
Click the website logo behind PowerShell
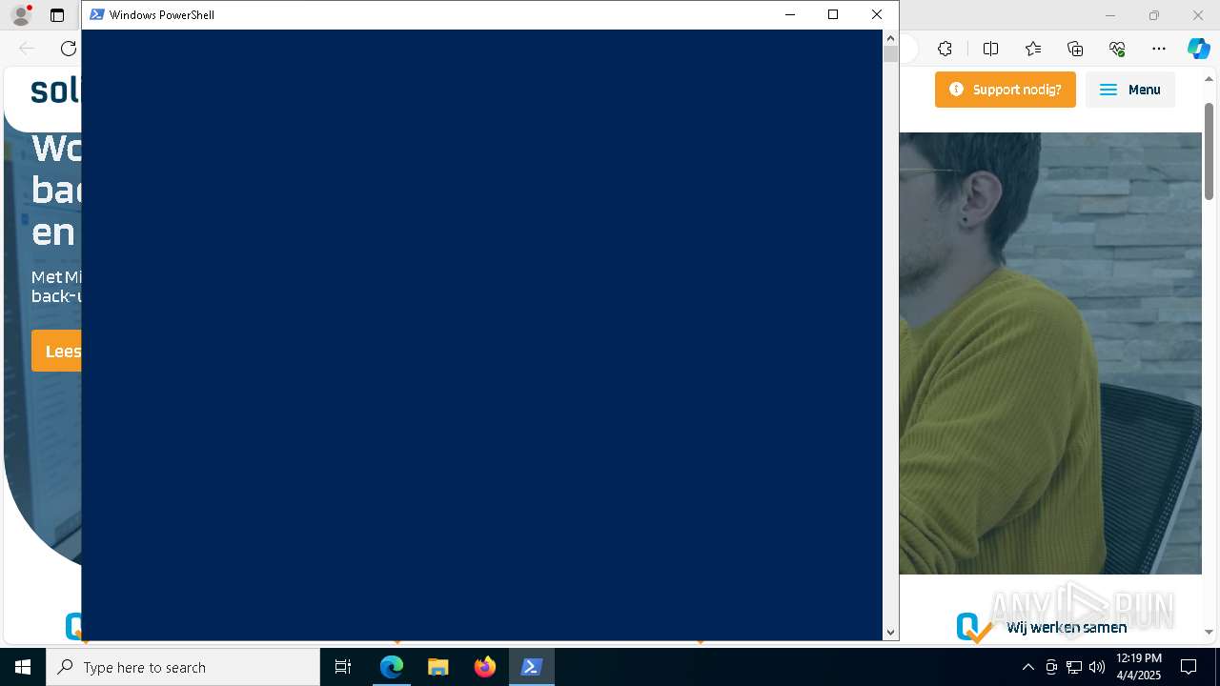[55, 91]
